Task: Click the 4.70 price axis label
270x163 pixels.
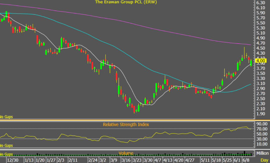Action: coord(261,43)
